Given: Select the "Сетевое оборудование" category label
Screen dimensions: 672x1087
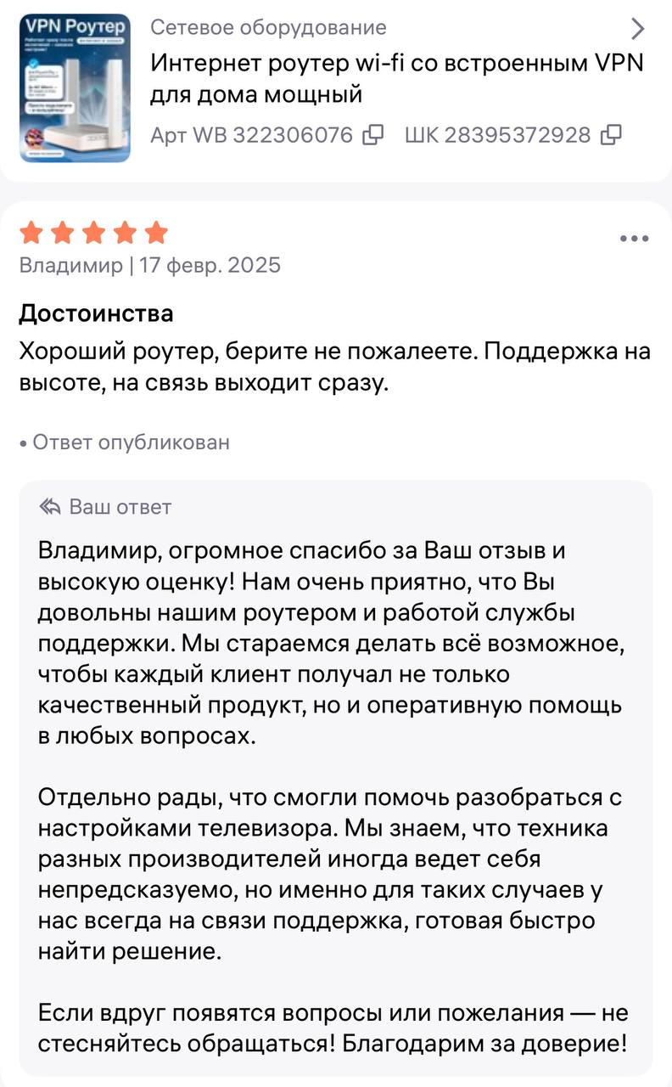Looking at the screenshot, I should [268, 28].
